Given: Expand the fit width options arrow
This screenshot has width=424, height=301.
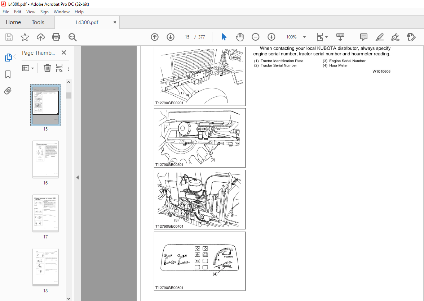Looking at the screenshot, I should pyautogui.click(x=326, y=37).
